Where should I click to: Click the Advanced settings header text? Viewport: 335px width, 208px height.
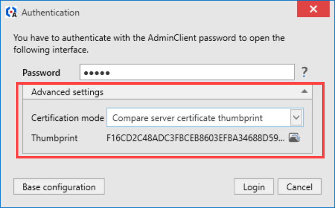coord(67,92)
